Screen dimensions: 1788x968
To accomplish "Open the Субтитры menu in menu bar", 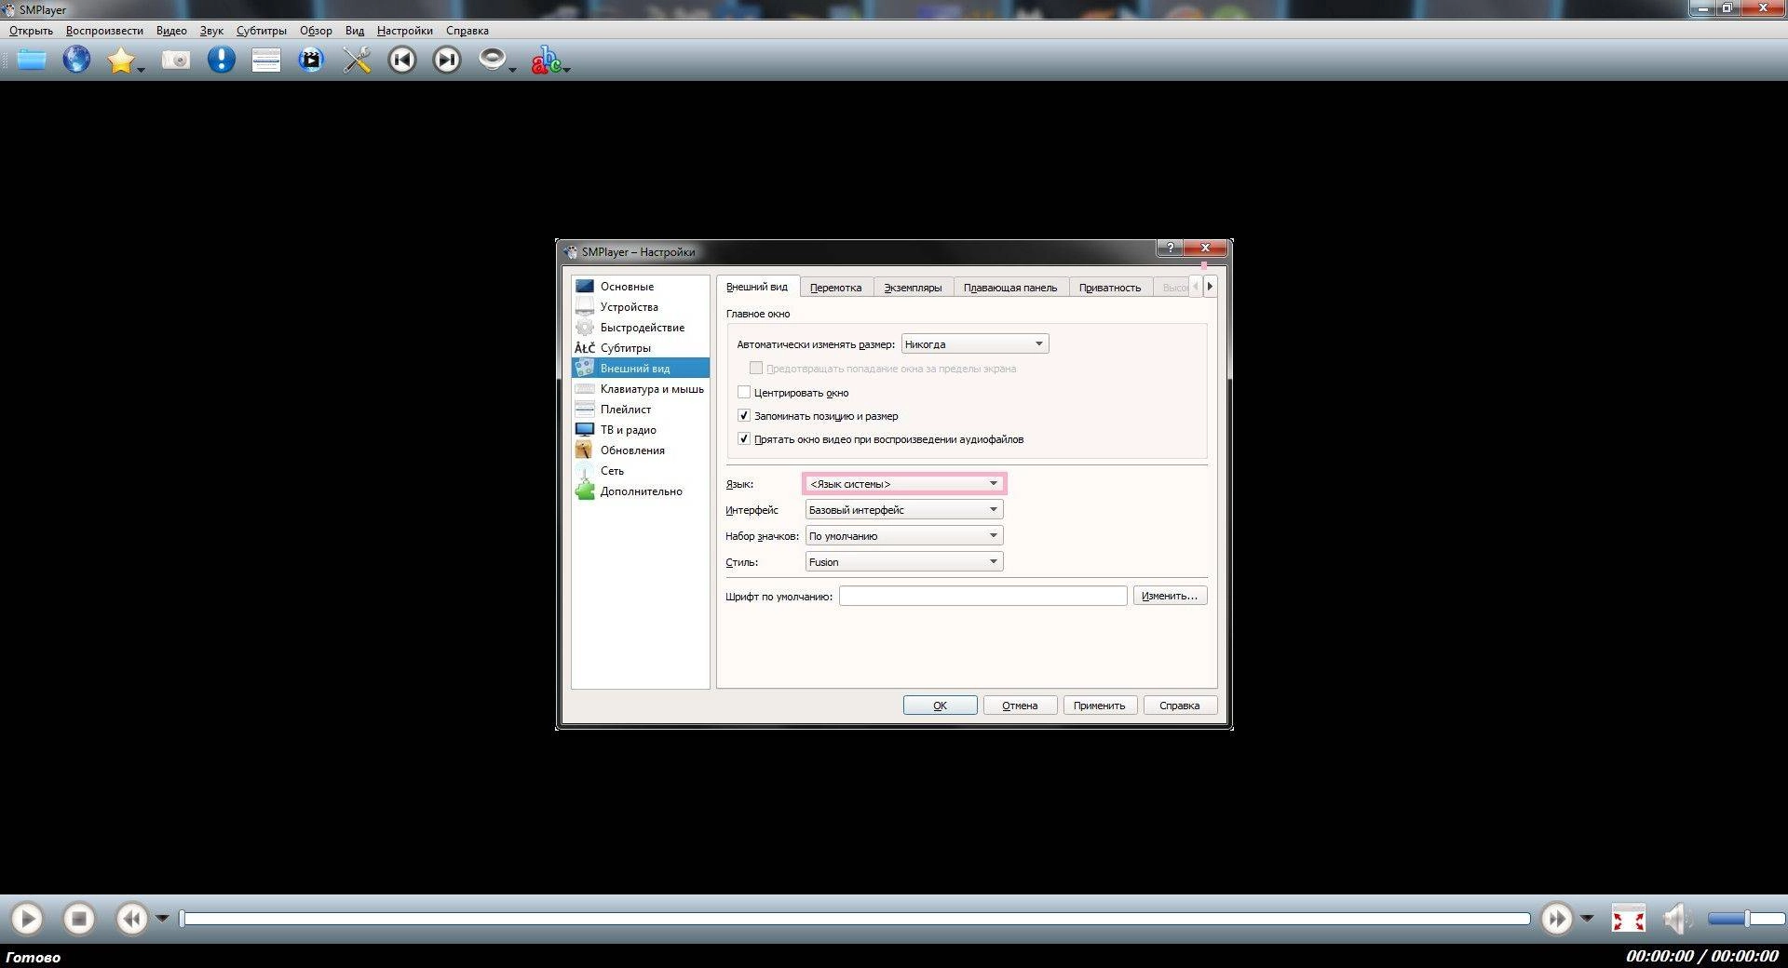I will 262,31.
